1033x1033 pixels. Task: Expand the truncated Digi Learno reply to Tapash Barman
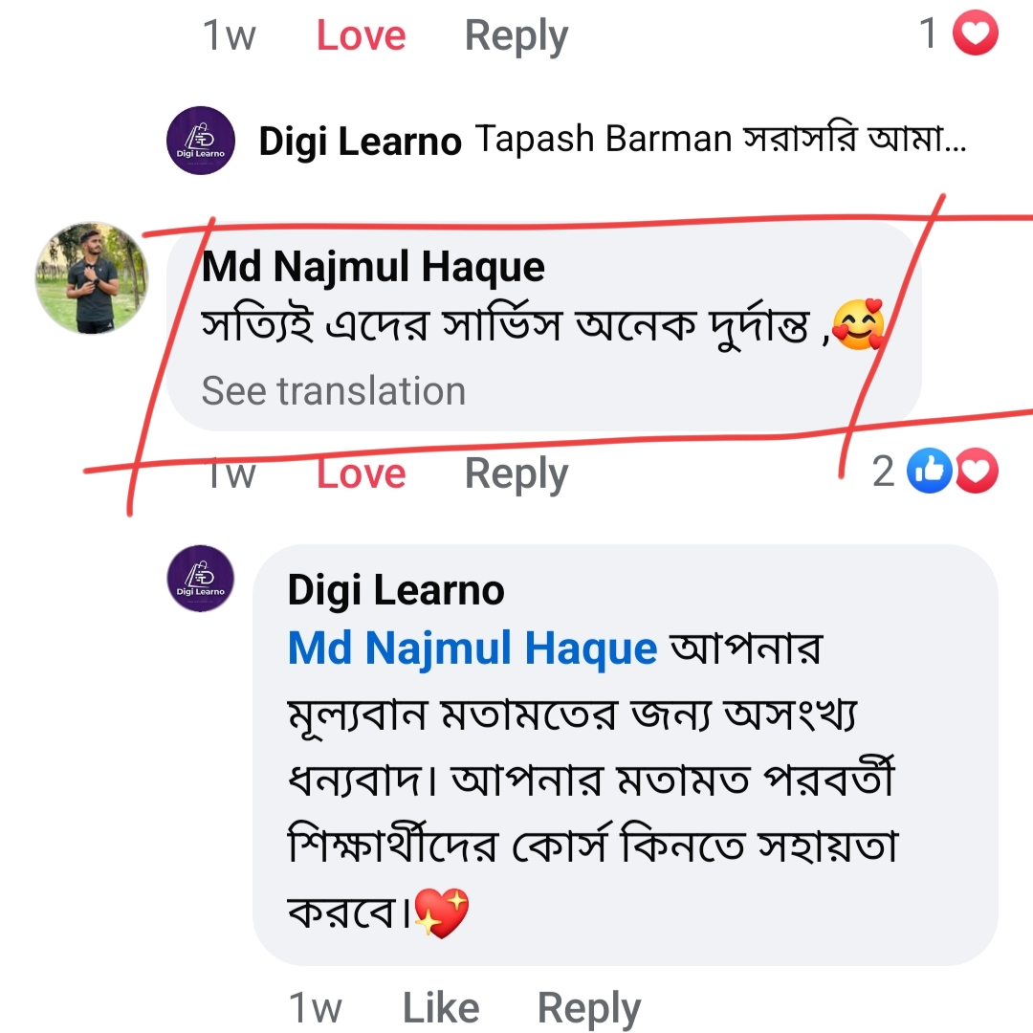(x=721, y=140)
